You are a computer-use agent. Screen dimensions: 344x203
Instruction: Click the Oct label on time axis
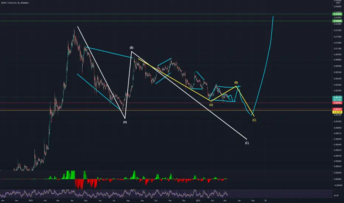(156, 200)
